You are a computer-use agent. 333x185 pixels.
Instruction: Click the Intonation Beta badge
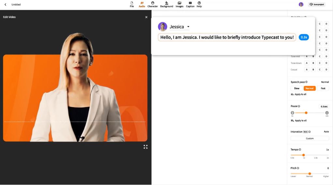(305, 132)
